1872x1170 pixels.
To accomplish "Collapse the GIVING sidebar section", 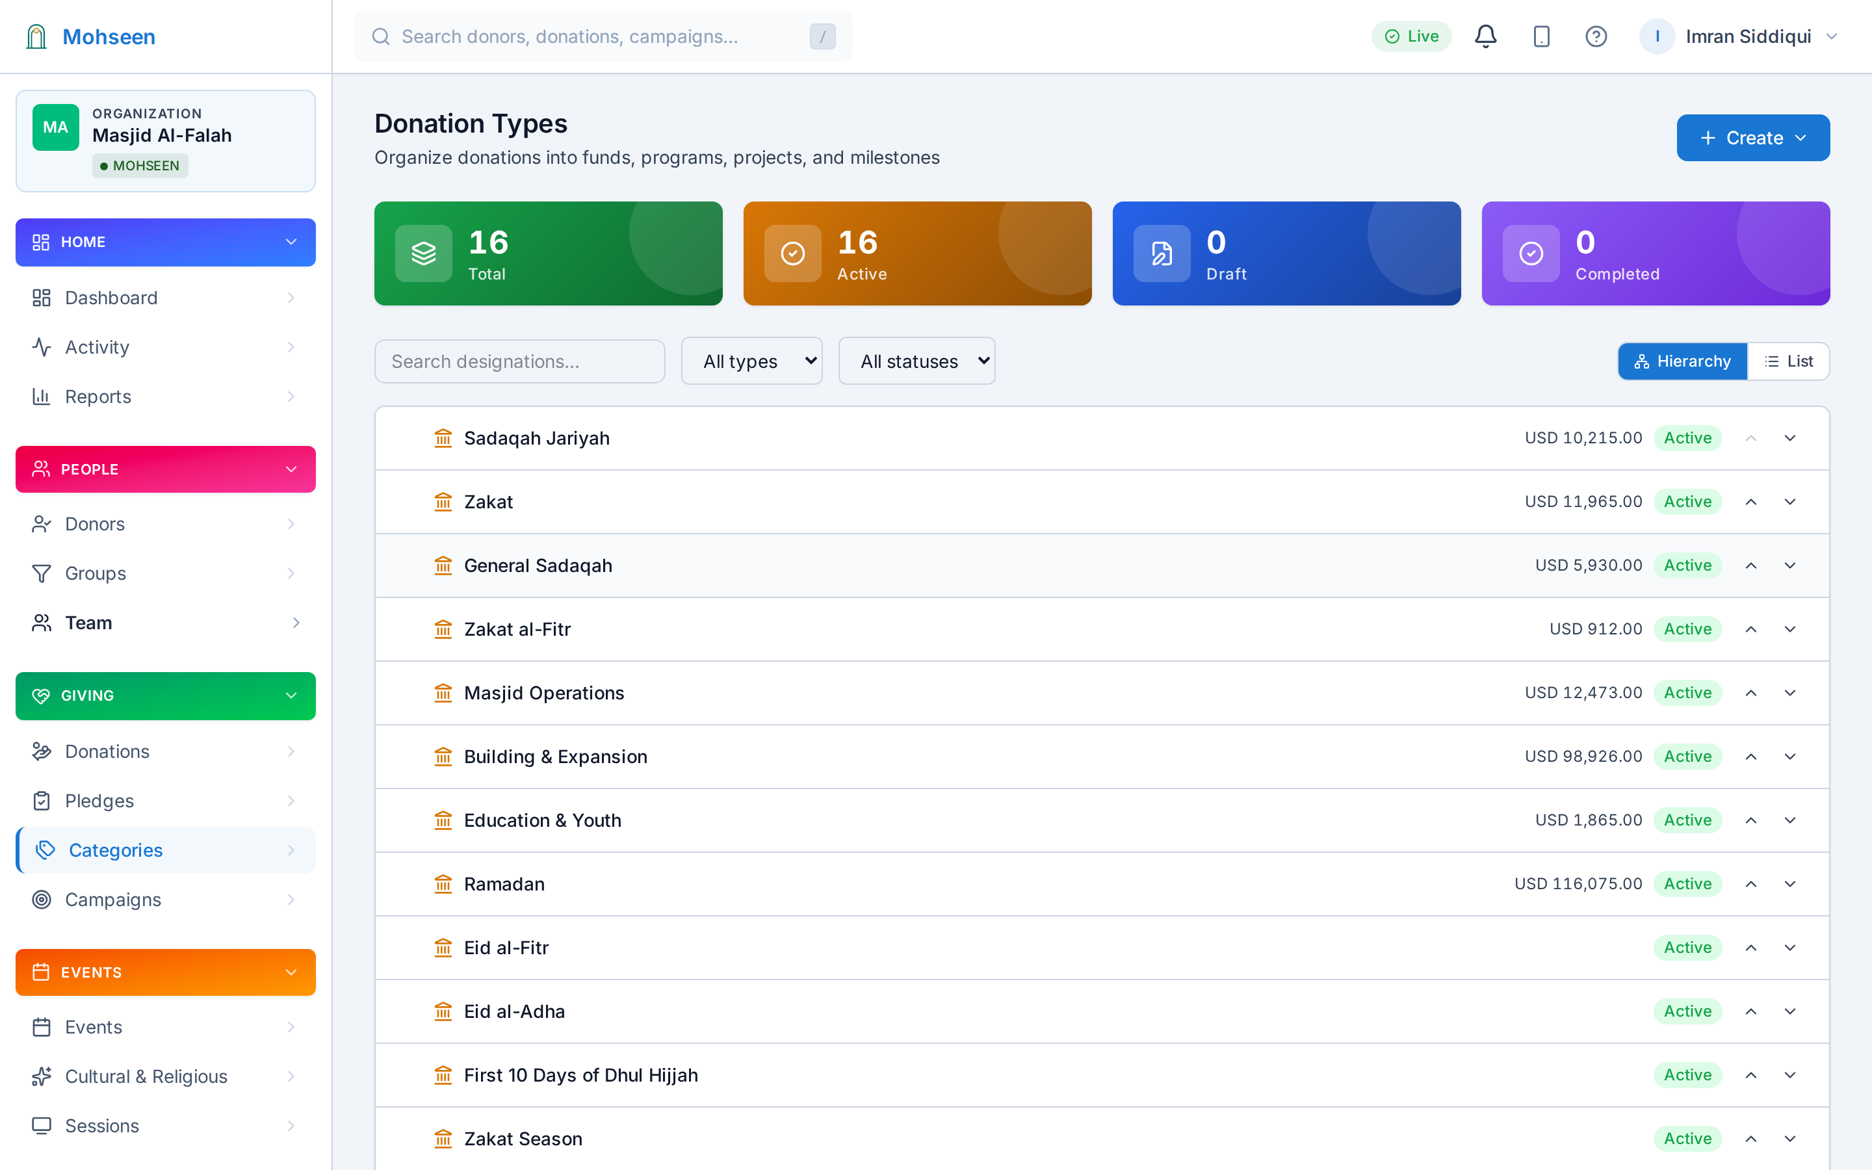I will 166,695.
